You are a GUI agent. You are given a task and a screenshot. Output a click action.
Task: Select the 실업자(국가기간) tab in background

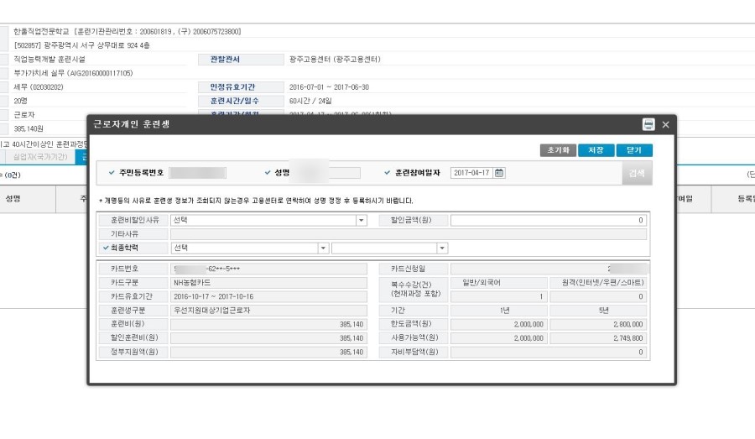40,157
